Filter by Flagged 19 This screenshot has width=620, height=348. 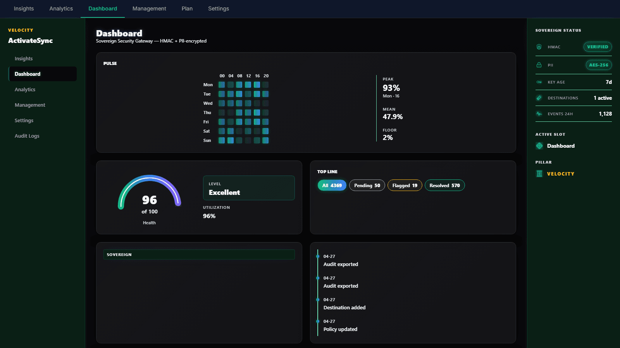coord(405,185)
